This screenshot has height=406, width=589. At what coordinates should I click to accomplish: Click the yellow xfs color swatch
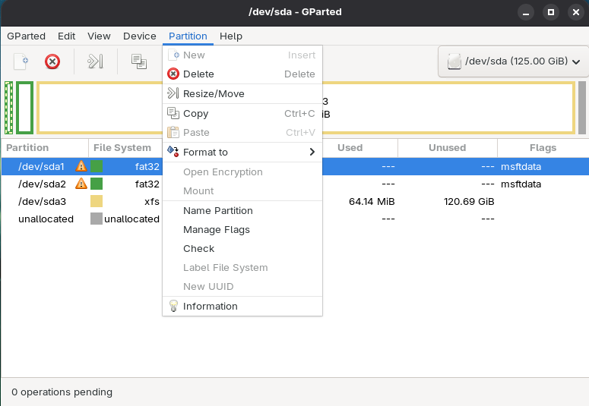[97, 201]
